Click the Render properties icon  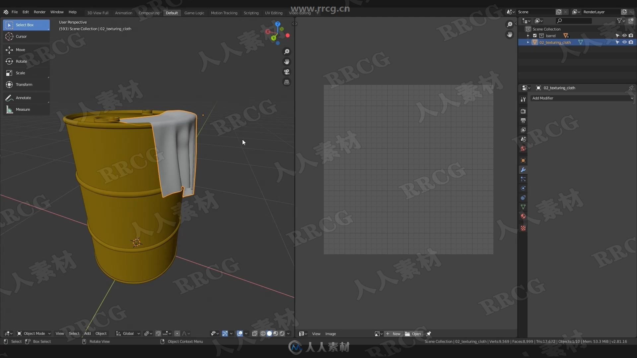click(523, 111)
